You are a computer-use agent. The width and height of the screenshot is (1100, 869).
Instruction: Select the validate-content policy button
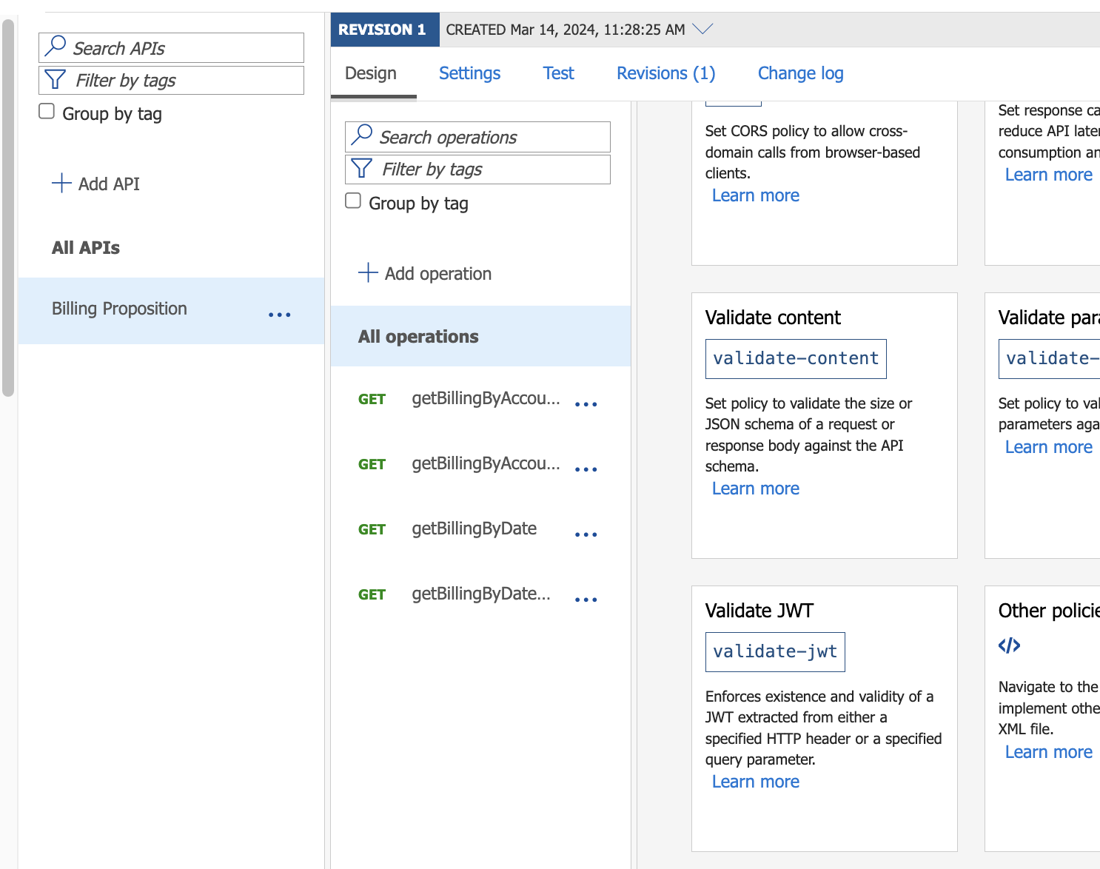pyautogui.click(x=796, y=359)
